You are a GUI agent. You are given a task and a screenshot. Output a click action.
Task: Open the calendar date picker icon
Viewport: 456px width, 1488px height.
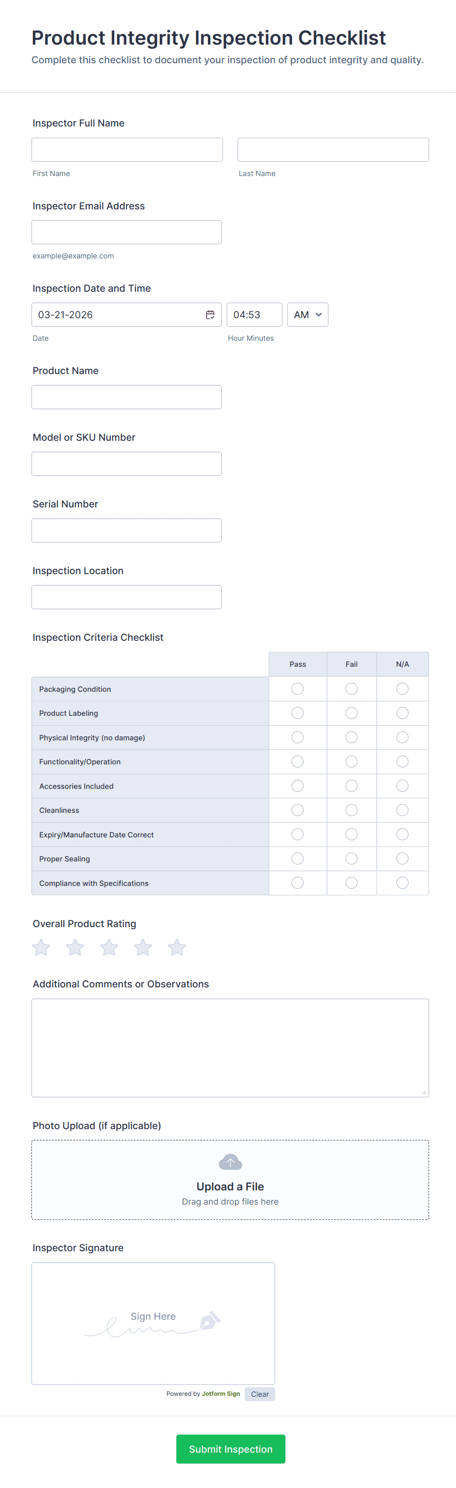pos(210,315)
